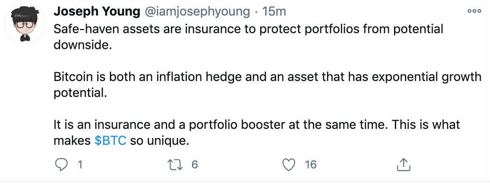The width and height of the screenshot is (490, 183).
Task: Like the tweet with the heart icon
Action: (288, 165)
